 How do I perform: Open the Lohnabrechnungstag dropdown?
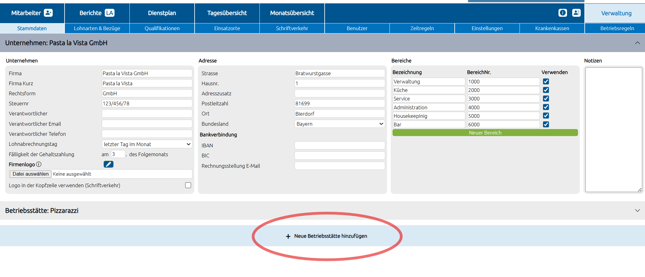click(x=147, y=144)
